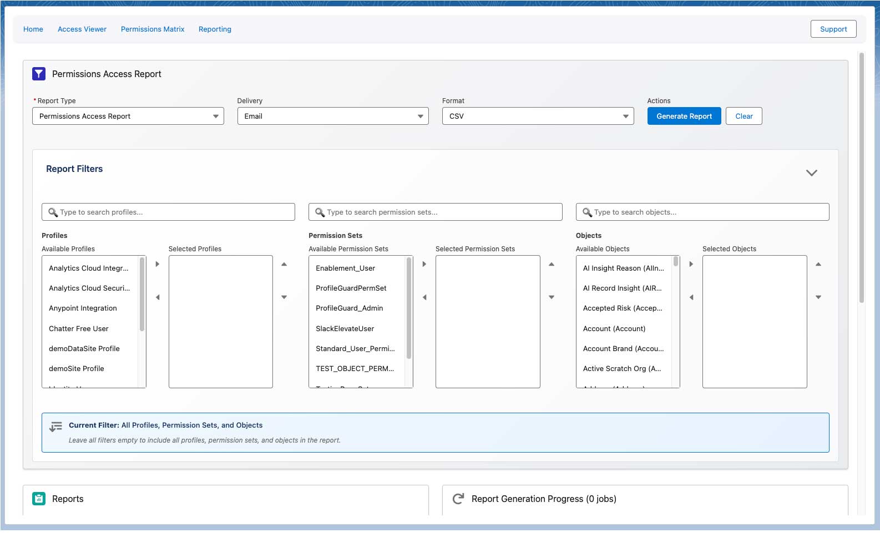
Task: Open the Permissions Matrix tab
Action: [x=153, y=29]
